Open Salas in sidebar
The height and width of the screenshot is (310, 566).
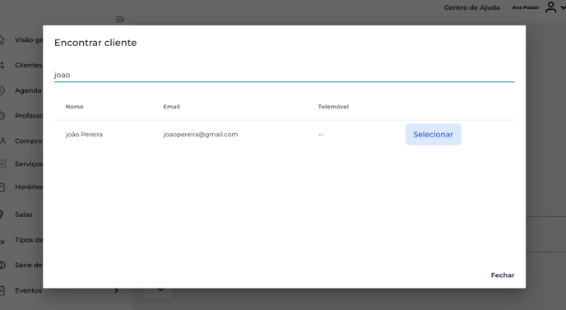pyautogui.click(x=24, y=215)
